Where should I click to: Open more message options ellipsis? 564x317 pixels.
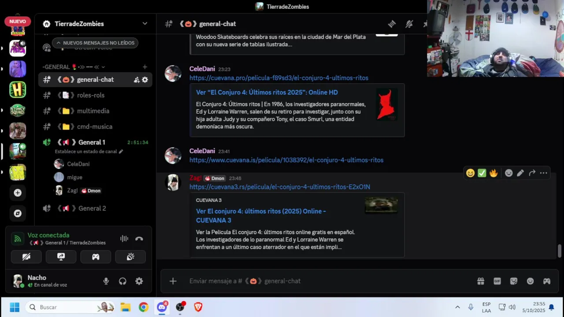point(544,173)
